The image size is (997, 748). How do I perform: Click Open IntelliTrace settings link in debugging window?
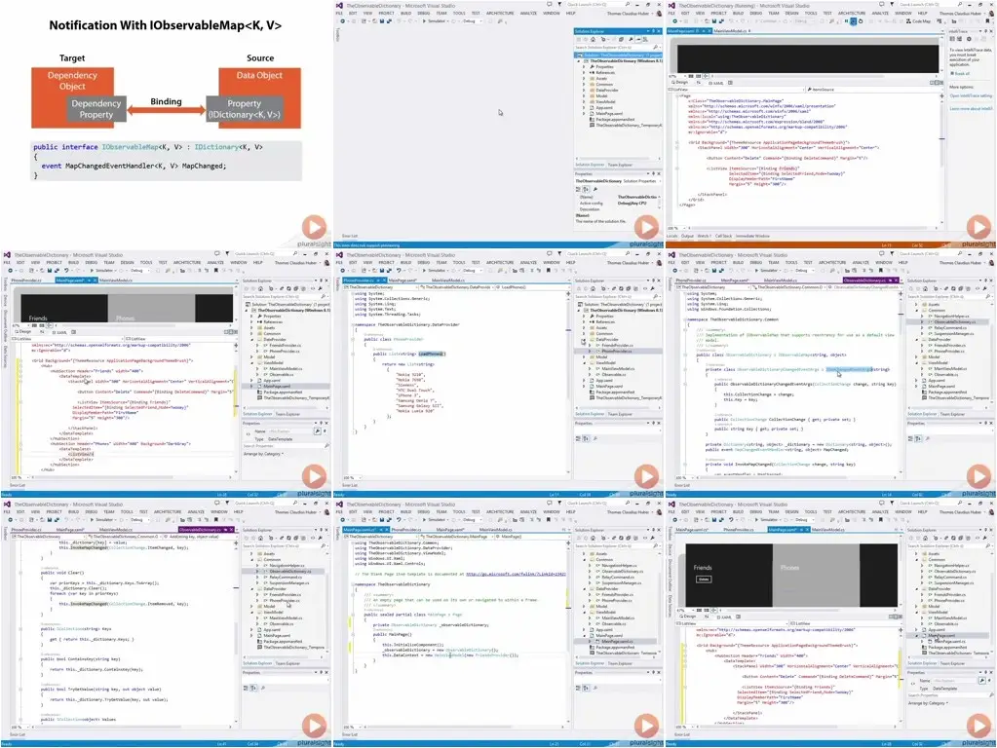coord(971,96)
